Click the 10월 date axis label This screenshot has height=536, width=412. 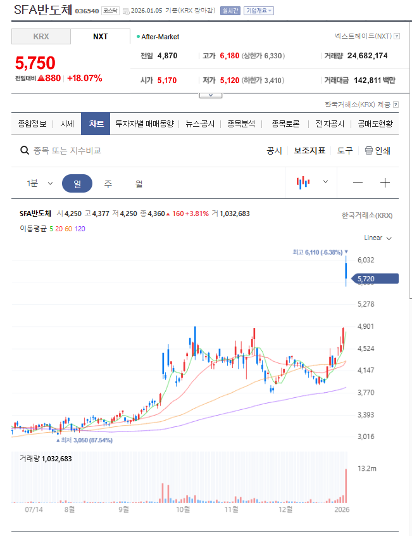[183, 509]
